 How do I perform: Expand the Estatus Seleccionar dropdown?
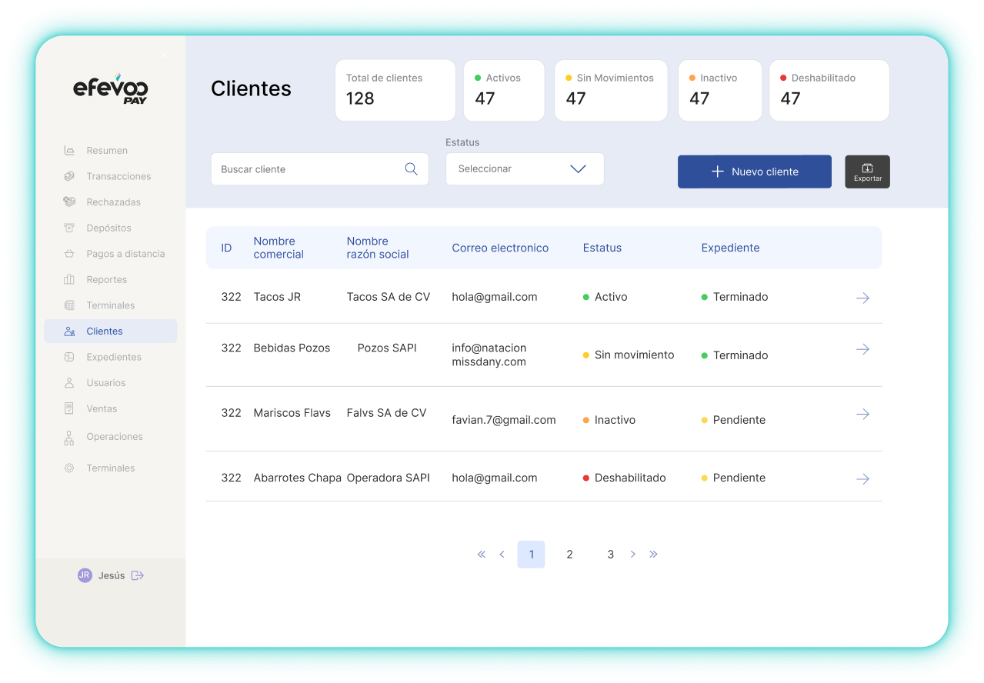(525, 169)
